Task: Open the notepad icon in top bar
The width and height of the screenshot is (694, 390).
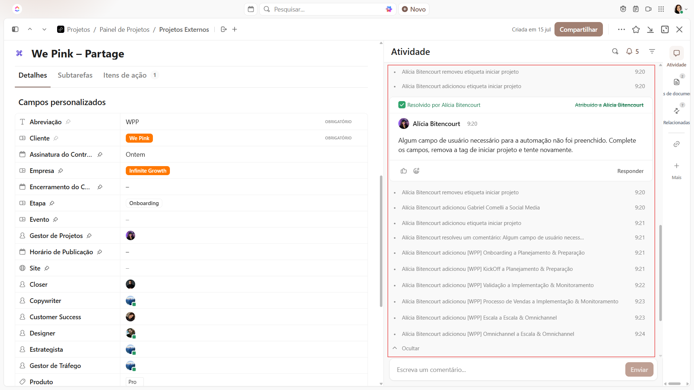Action: [x=636, y=9]
